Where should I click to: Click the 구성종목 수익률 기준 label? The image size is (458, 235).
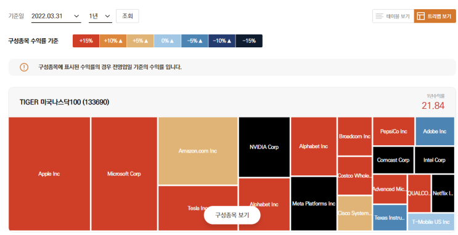pos(33,41)
